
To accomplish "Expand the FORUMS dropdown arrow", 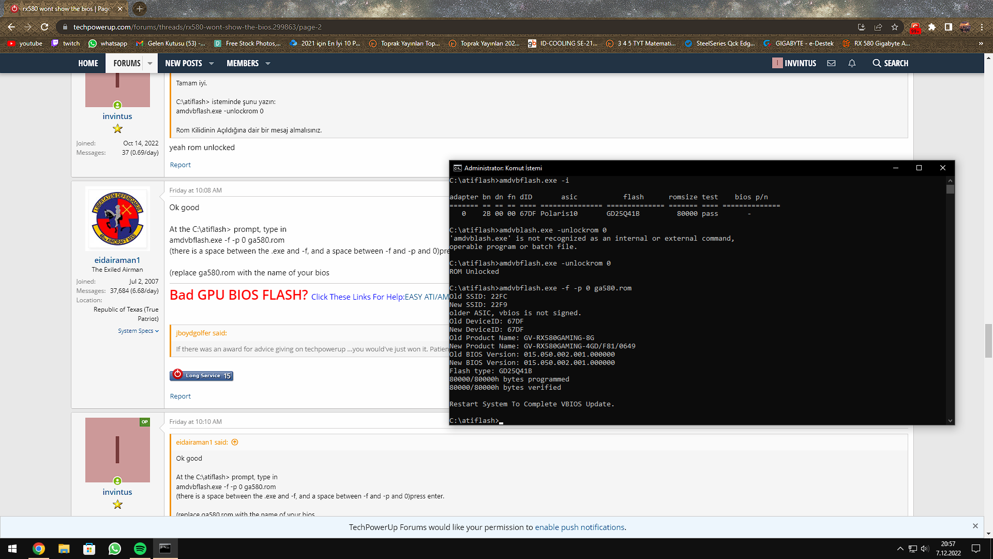I will [x=150, y=63].
